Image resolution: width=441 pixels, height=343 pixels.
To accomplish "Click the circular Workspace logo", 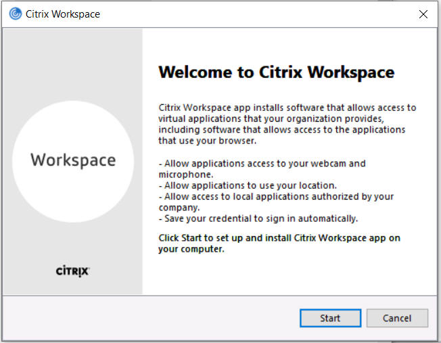I will tap(73, 160).
